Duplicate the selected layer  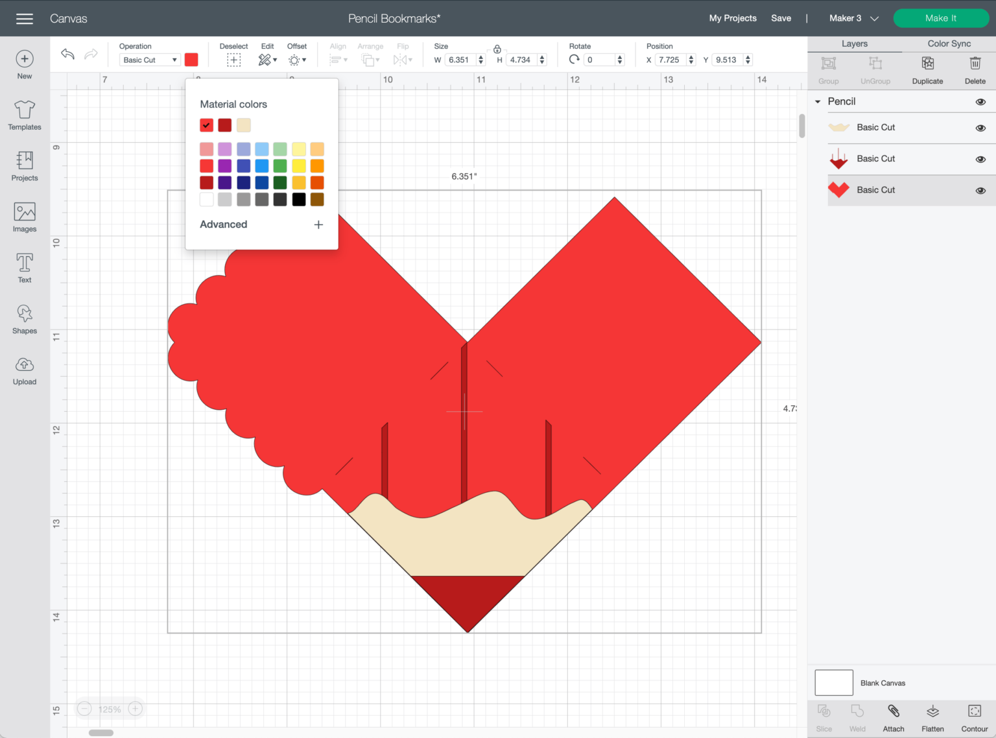point(927,69)
